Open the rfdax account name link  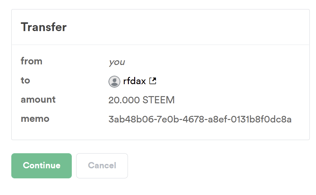click(x=134, y=81)
